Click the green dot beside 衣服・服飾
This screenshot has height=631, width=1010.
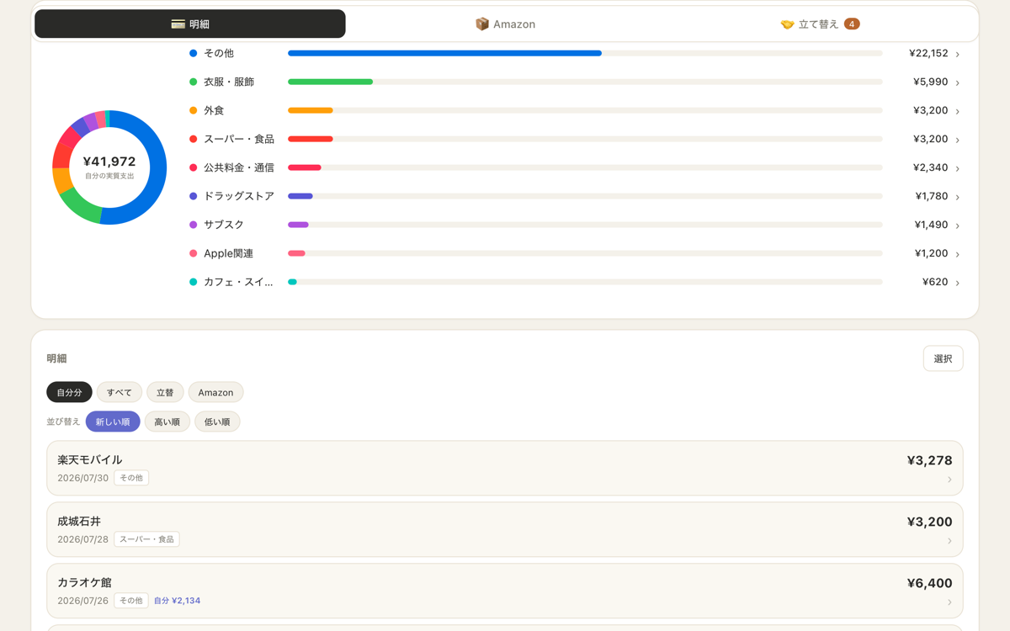pos(194,82)
